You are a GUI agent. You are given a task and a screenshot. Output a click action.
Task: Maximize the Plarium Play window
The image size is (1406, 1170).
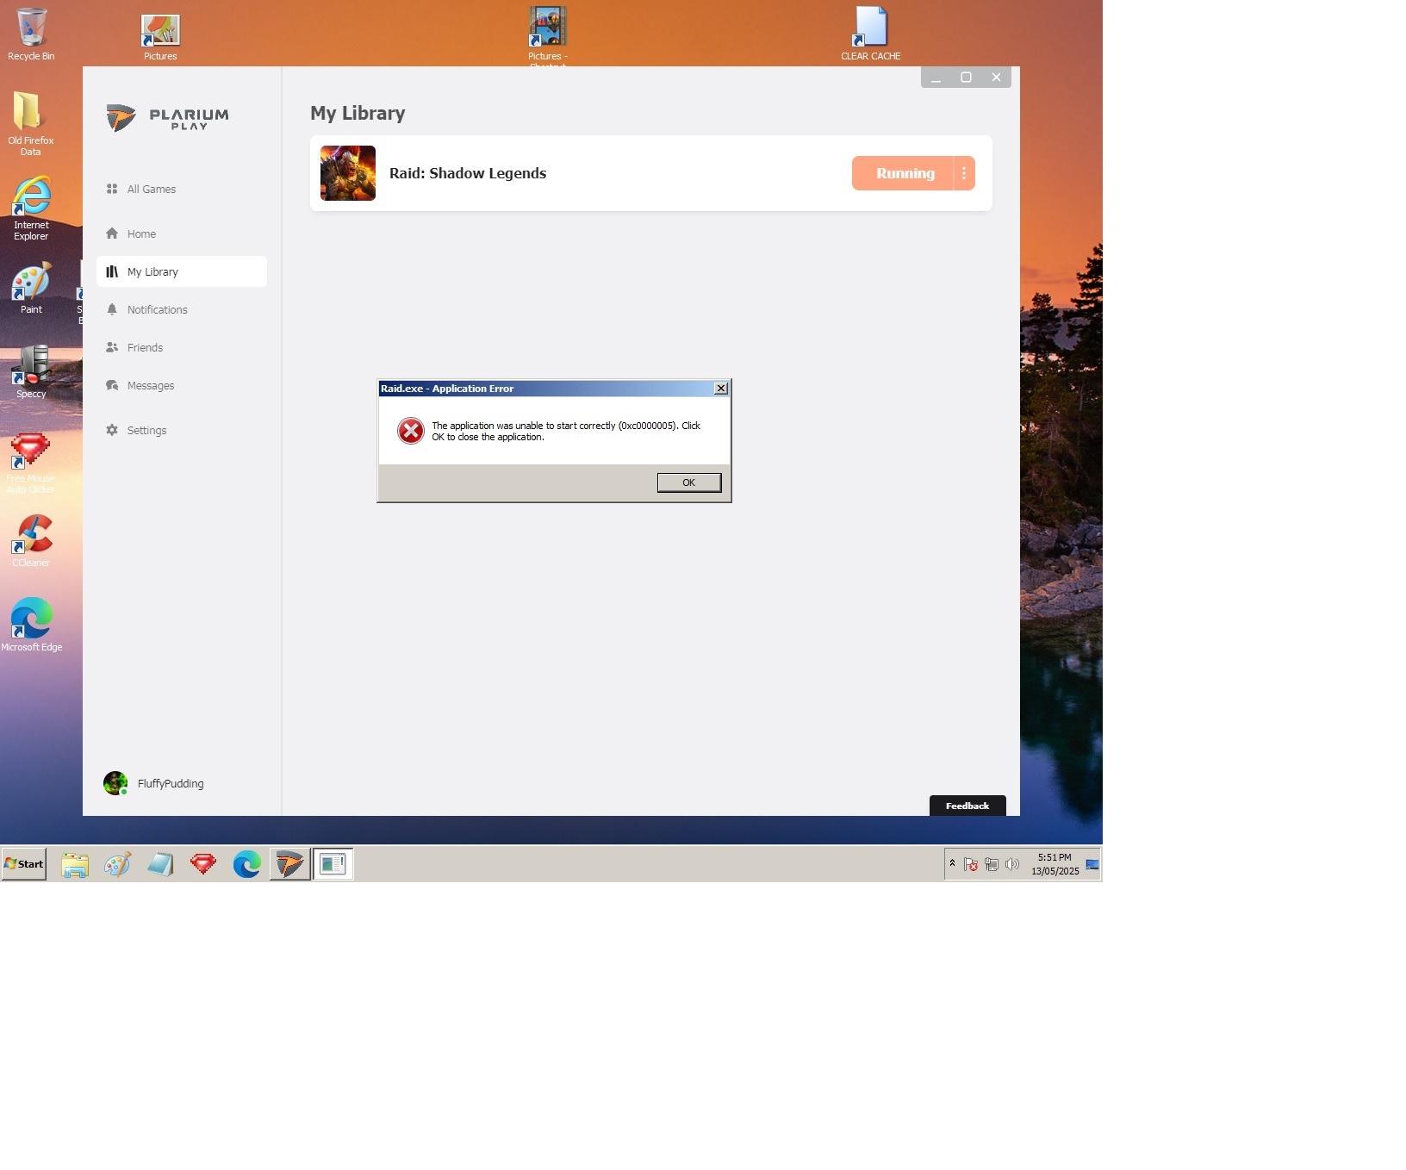click(x=966, y=78)
